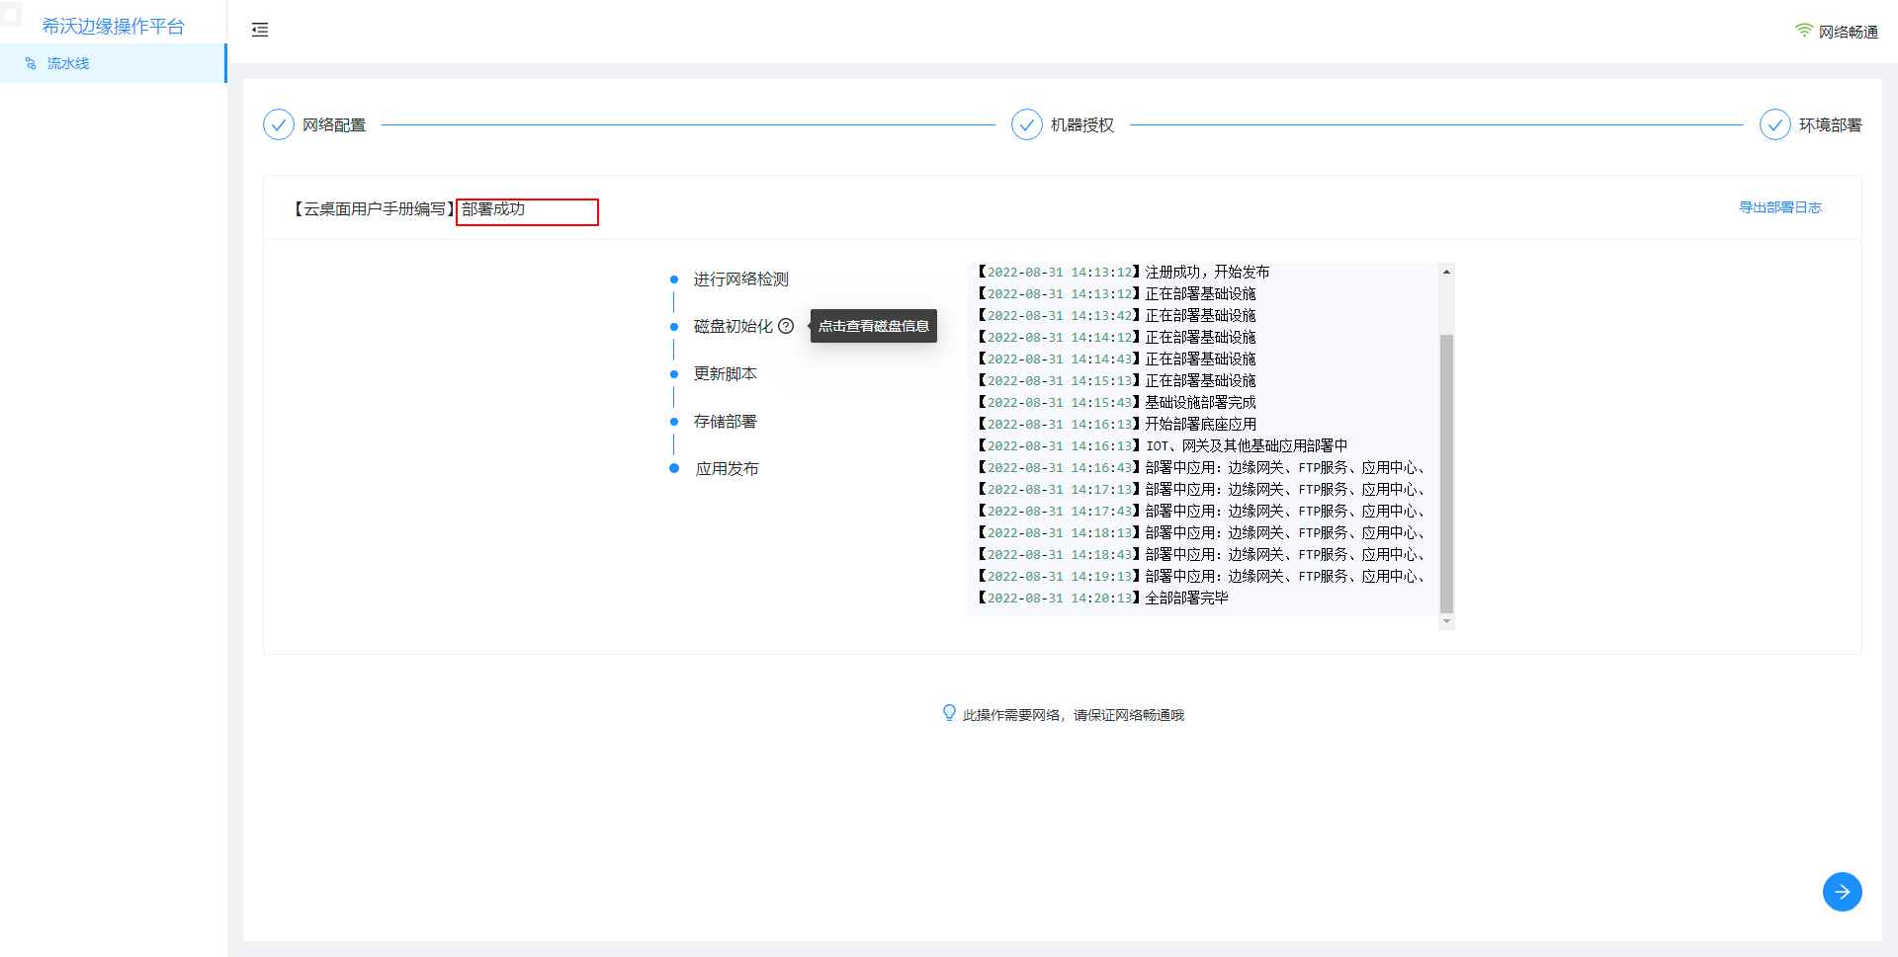Click the lightbulb tip icon
The height and width of the screenshot is (957, 1898).
click(949, 713)
